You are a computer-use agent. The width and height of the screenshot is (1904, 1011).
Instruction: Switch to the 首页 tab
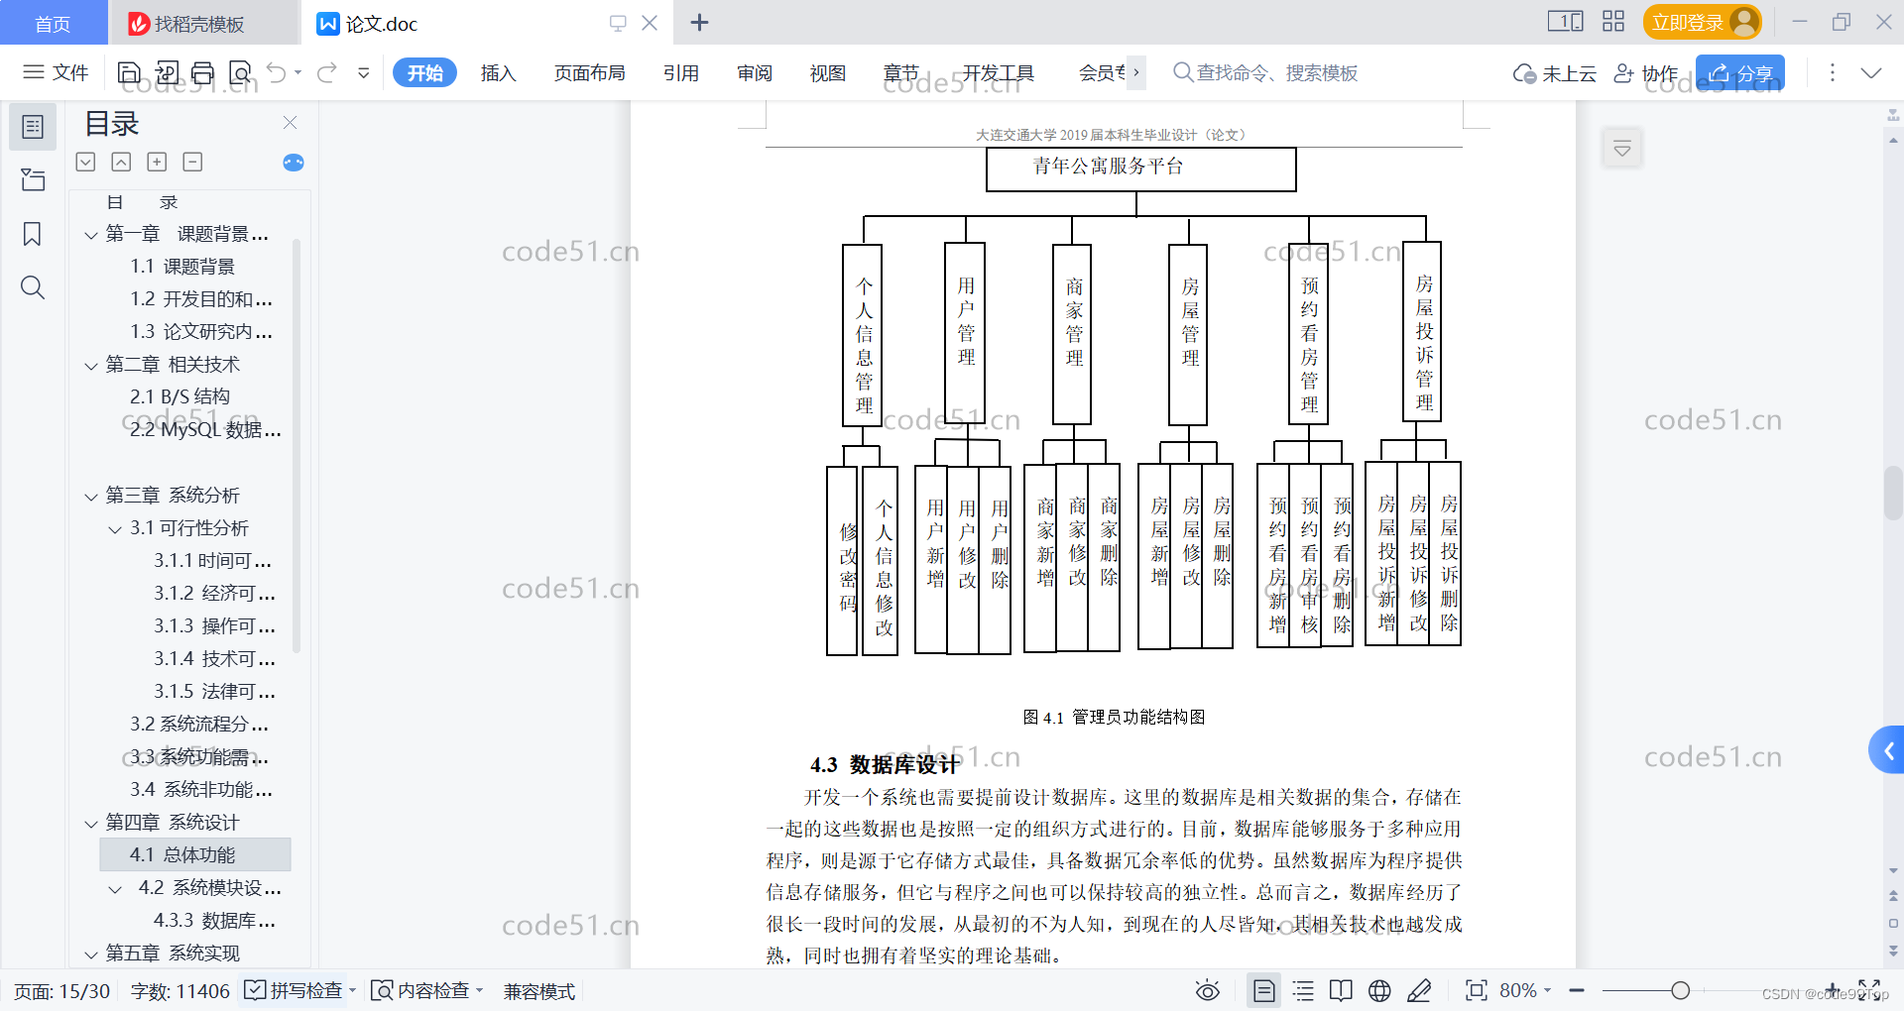click(x=53, y=23)
